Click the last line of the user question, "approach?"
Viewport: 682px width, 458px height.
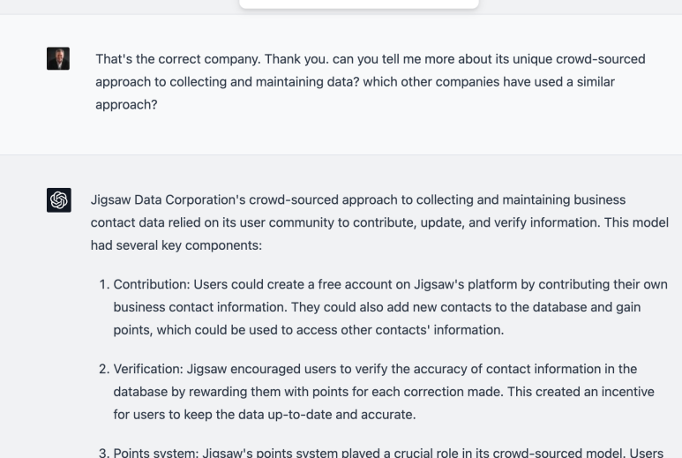click(126, 105)
